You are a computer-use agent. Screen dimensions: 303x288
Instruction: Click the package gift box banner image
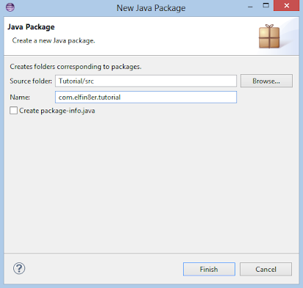click(269, 37)
